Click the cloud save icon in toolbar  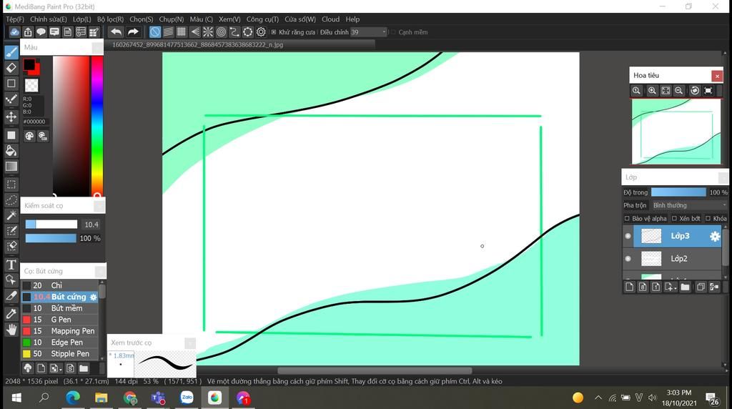coord(14,31)
